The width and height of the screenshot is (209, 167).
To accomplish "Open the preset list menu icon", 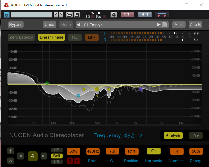I will pyautogui.click(x=164, y=25).
